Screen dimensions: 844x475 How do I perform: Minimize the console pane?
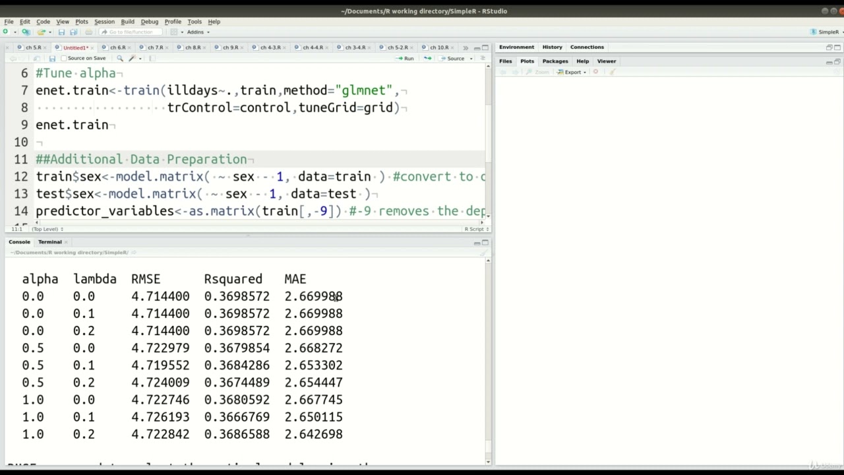click(477, 243)
